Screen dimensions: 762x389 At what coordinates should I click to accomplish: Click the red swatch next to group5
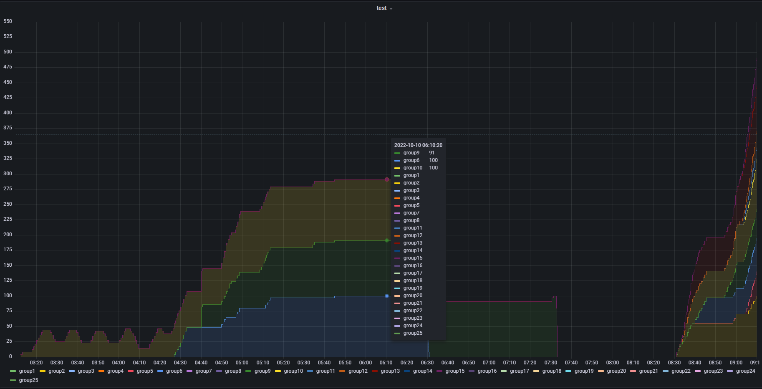130,371
